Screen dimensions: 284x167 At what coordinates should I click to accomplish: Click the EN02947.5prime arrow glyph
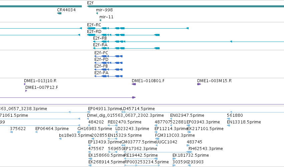pyautogui.click(x=171, y=119)
